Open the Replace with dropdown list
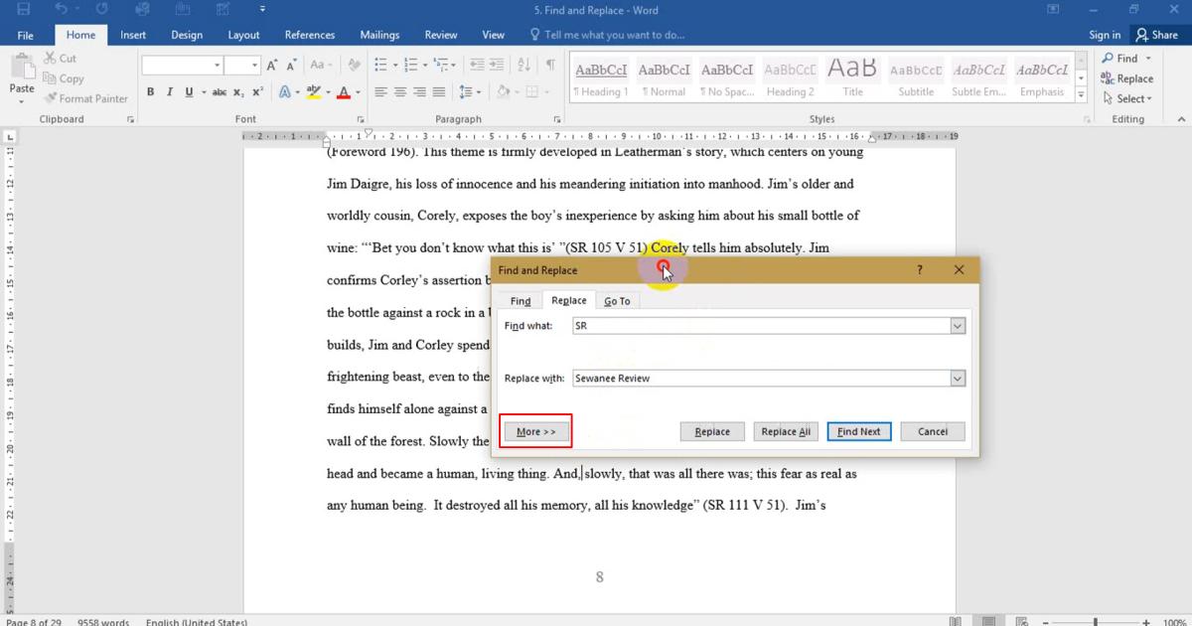The width and height of the screenshot is (1192, 626). click(958, 379)
